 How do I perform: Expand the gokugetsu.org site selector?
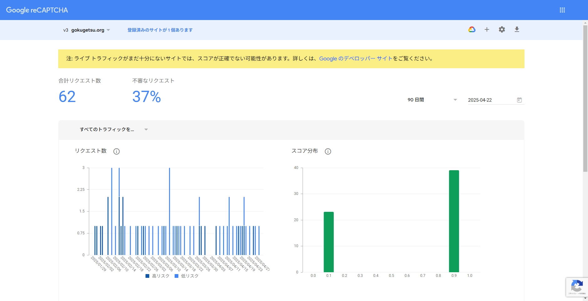coord(86,30)
